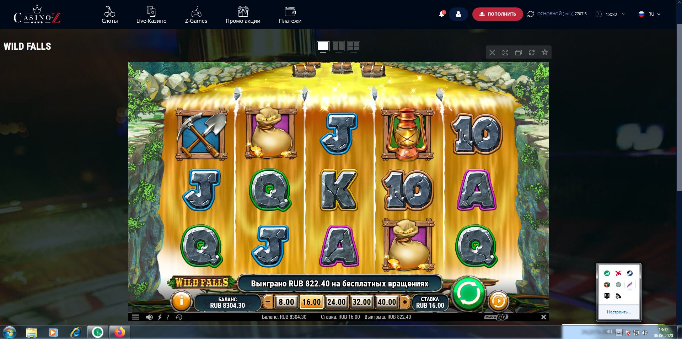The image size is (682, 339).
Task: Select the two-game split layout
Action: tap(338, 46)
